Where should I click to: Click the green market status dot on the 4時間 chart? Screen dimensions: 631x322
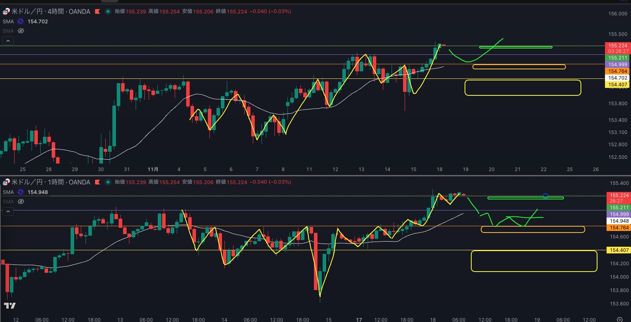pos(108,11)
